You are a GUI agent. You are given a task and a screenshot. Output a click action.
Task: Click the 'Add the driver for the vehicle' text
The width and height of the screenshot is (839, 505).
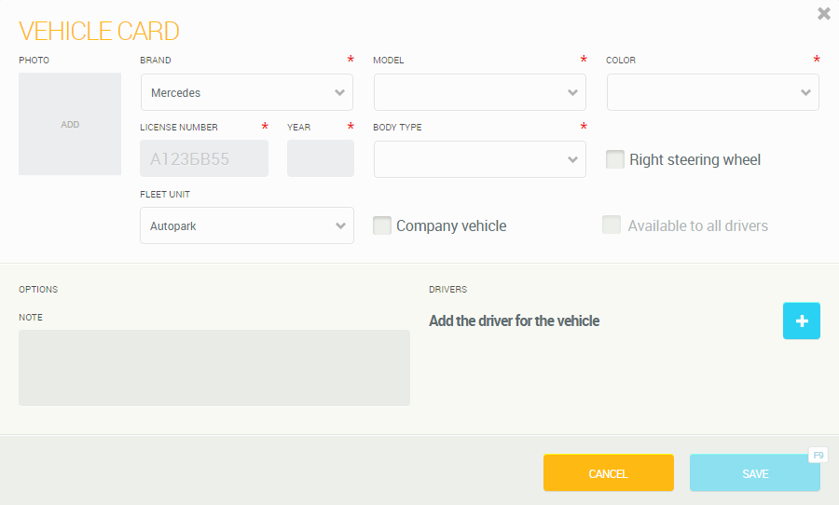pyautogui.click(x=514, y=321)
